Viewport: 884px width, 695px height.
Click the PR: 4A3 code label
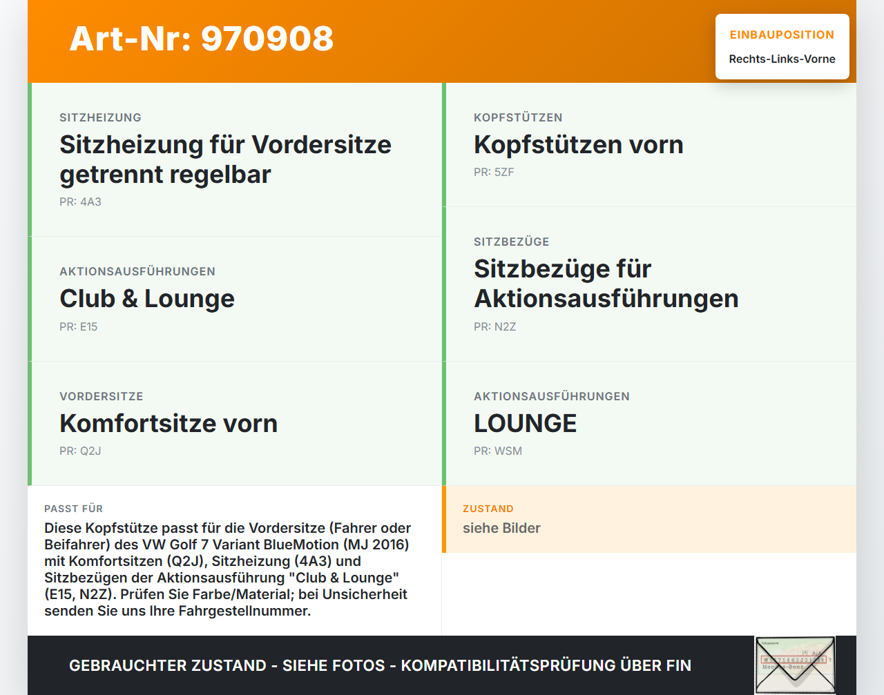78,202
